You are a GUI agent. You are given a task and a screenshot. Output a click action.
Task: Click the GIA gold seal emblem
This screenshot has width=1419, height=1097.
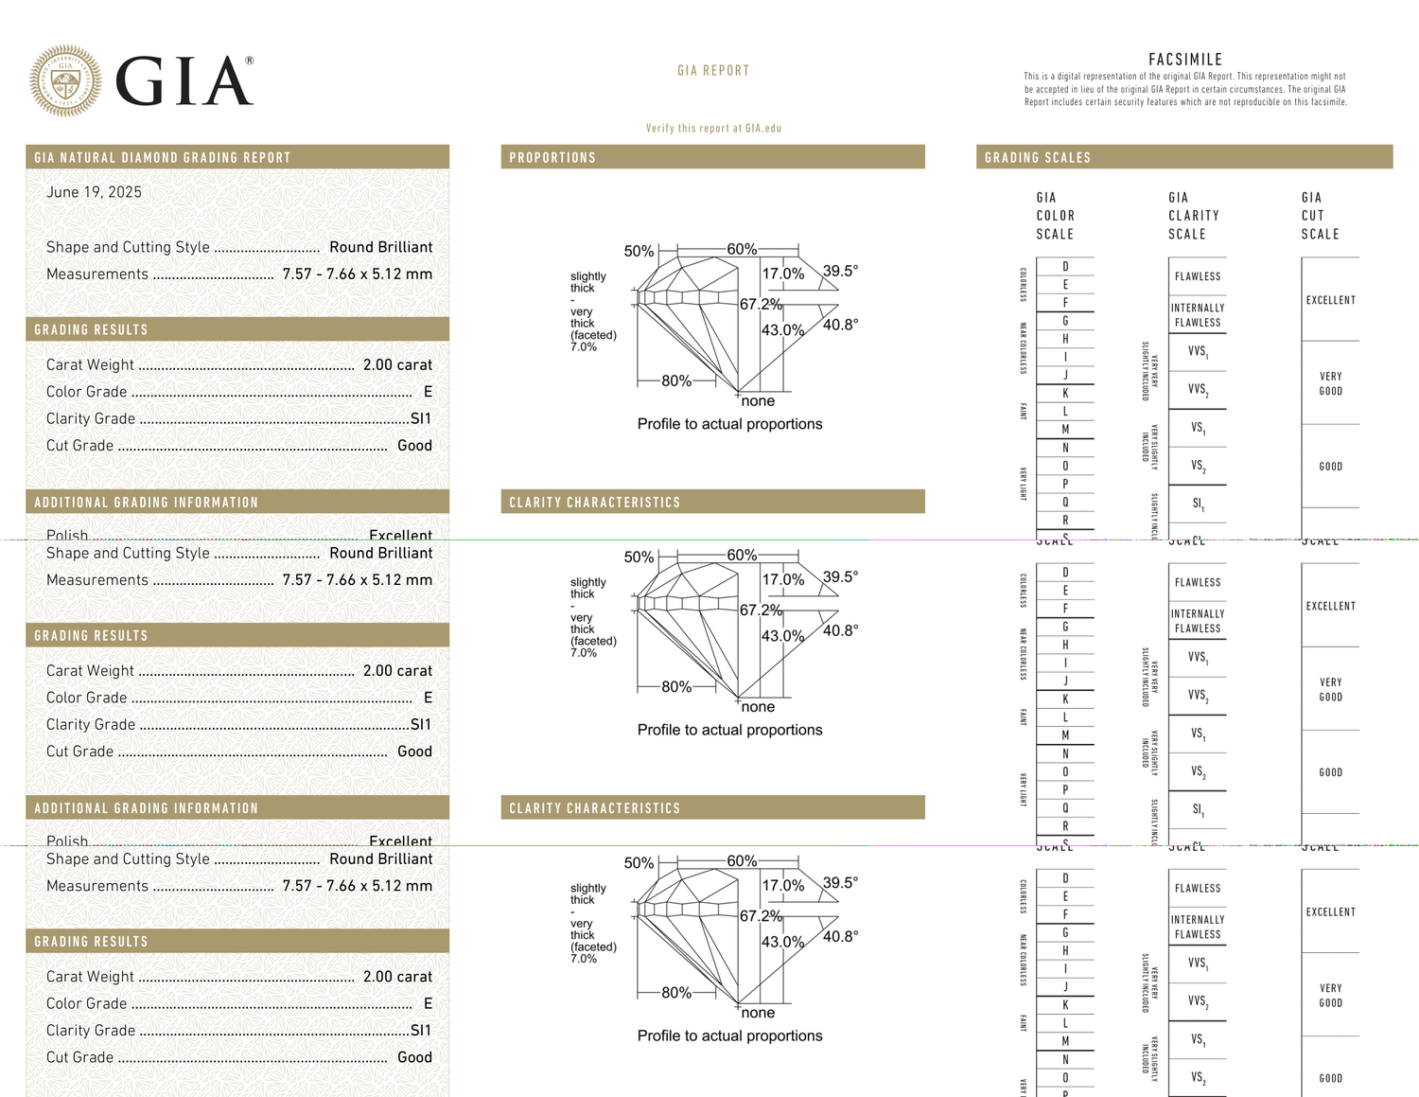[65, 80]
